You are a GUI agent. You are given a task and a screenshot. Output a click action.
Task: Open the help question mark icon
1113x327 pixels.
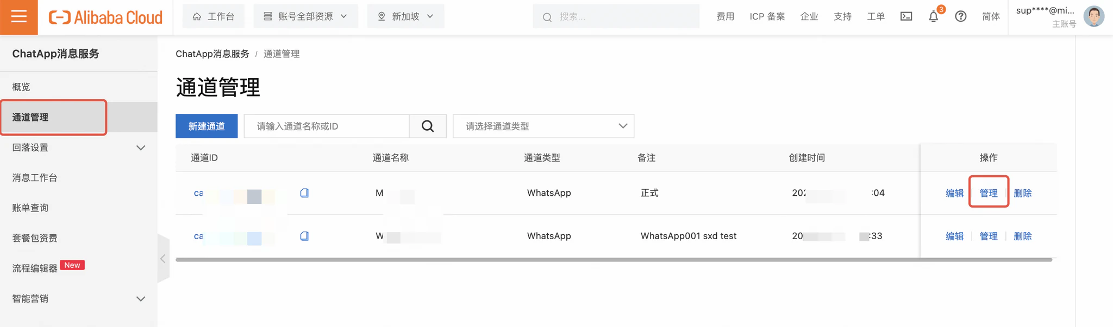point(960,17)
